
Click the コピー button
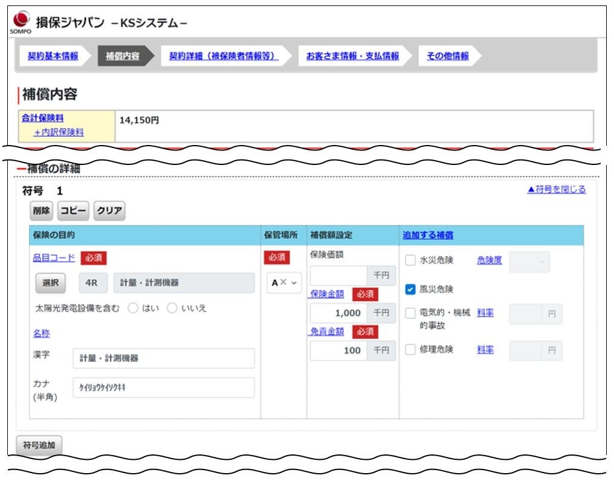(73, 211)
